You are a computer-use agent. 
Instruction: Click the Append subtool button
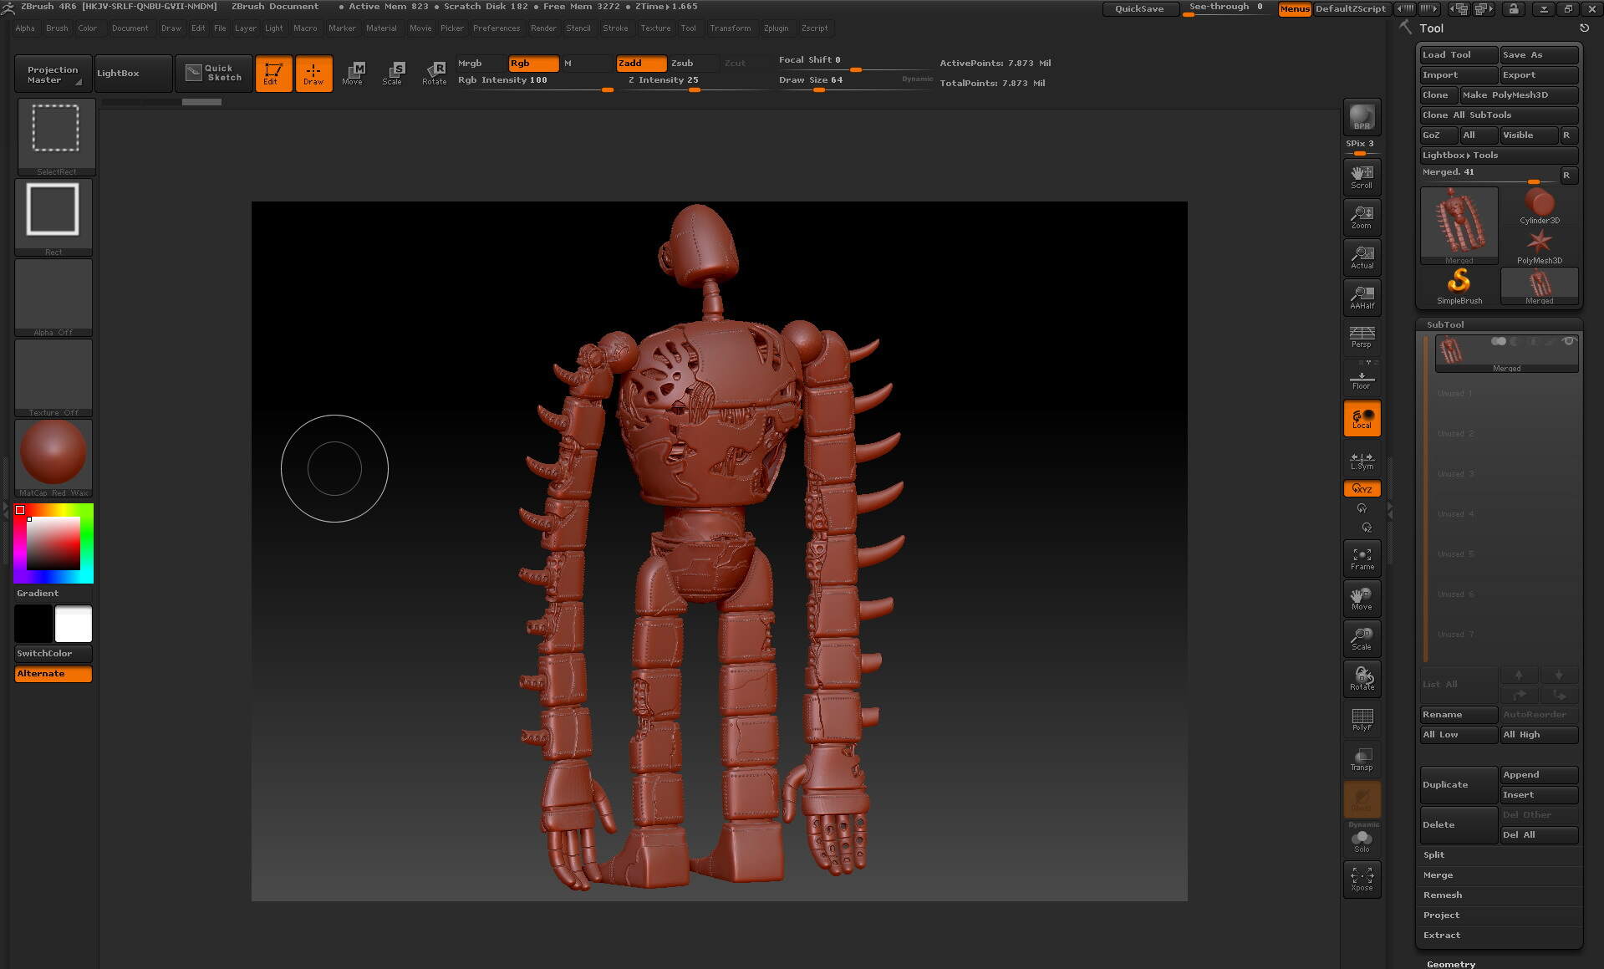click(1539, 774)
